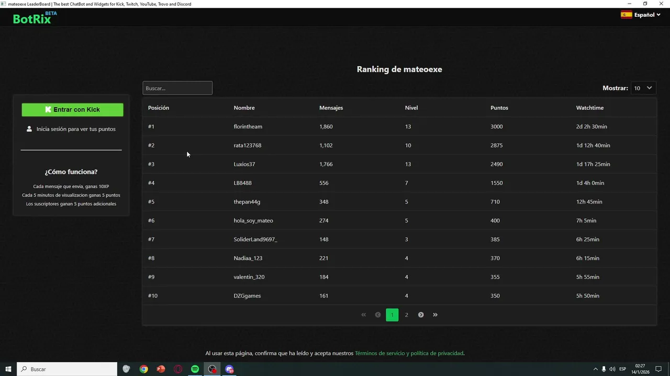Click the Nivel column header
Image resolution: width=670 pixels, height=376 pixels.
(411, 108)
